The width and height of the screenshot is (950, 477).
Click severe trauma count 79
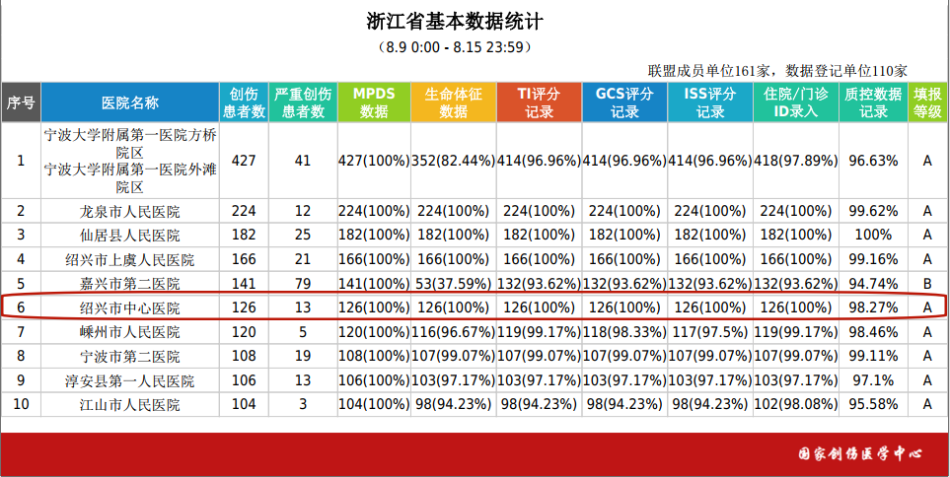pos(303,283)
